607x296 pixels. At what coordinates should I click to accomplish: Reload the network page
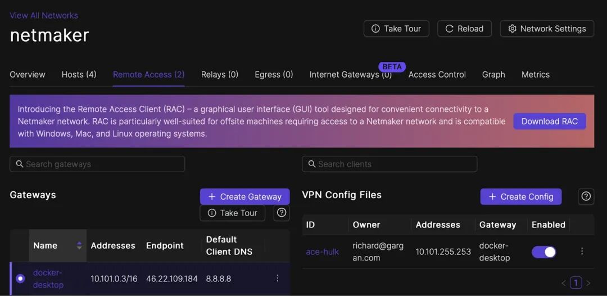465,29
